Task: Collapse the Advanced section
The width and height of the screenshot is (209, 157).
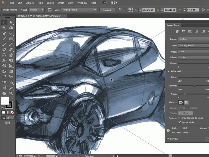Action: [x=169, y=71]
